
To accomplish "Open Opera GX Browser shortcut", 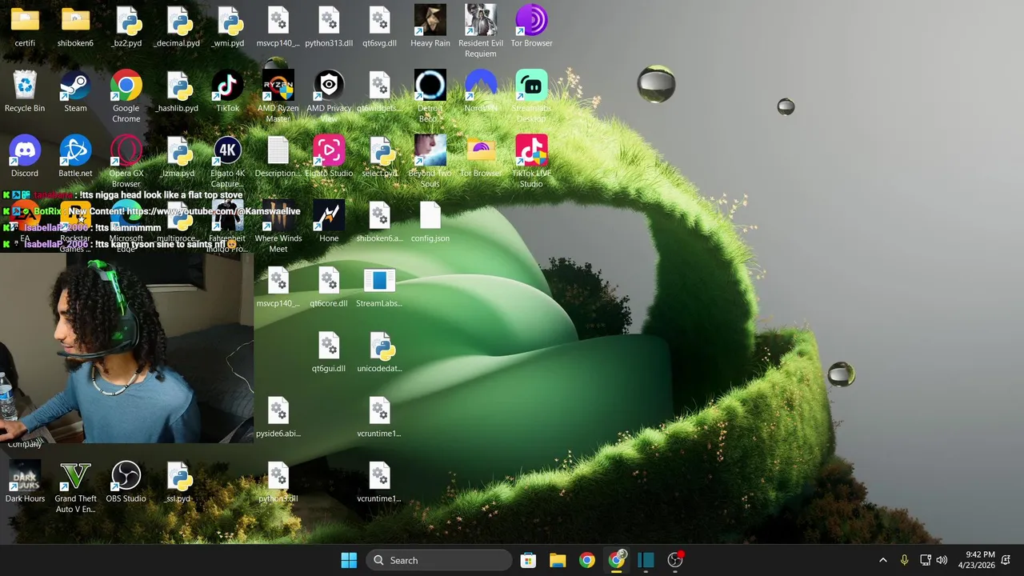I will click(126, 162).
